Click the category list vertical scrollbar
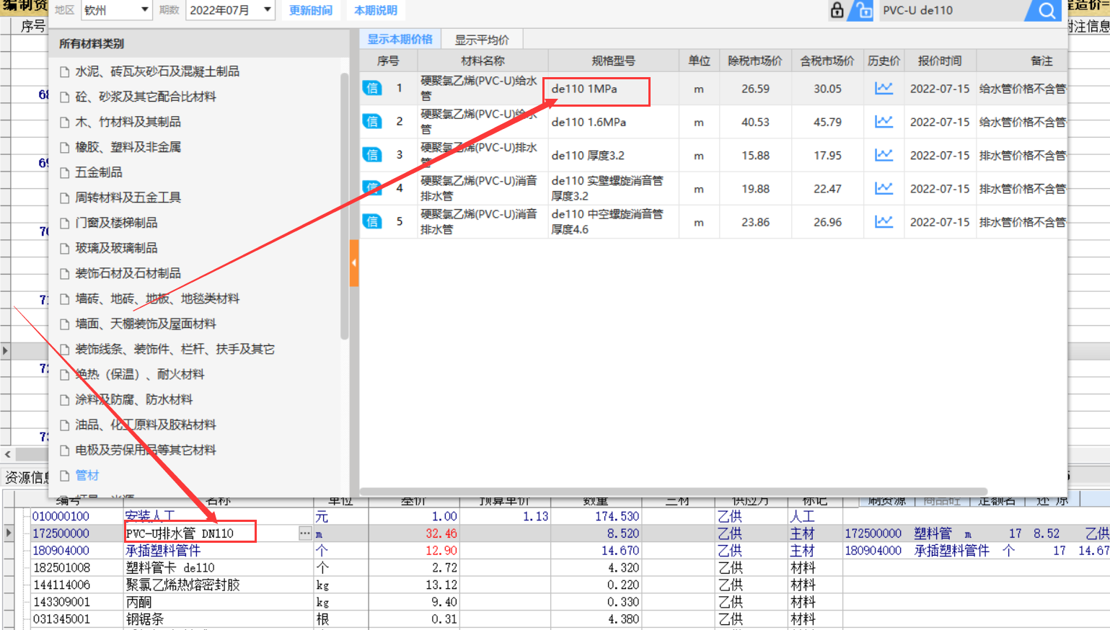This screenshot has width=1110, height=630. [x=345, y=205]
